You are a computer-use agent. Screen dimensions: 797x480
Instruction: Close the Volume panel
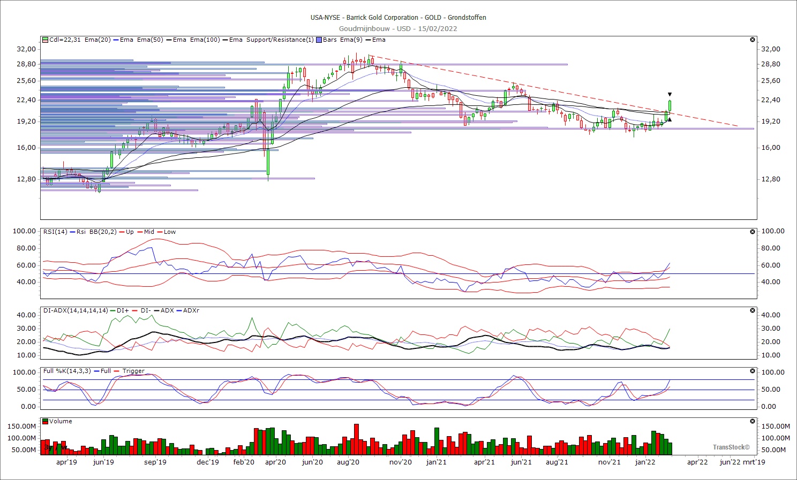click(x=753, y=421)
